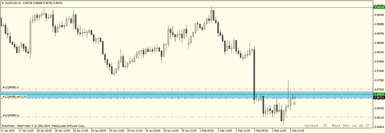Click the 27 Jan 2015 date label
This screenshot has width=385, height=133.
tap(8, 131)
